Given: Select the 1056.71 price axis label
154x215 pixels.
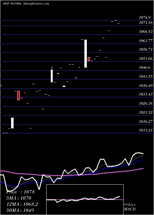Looking at the screenshot, I should coord(146,49).
